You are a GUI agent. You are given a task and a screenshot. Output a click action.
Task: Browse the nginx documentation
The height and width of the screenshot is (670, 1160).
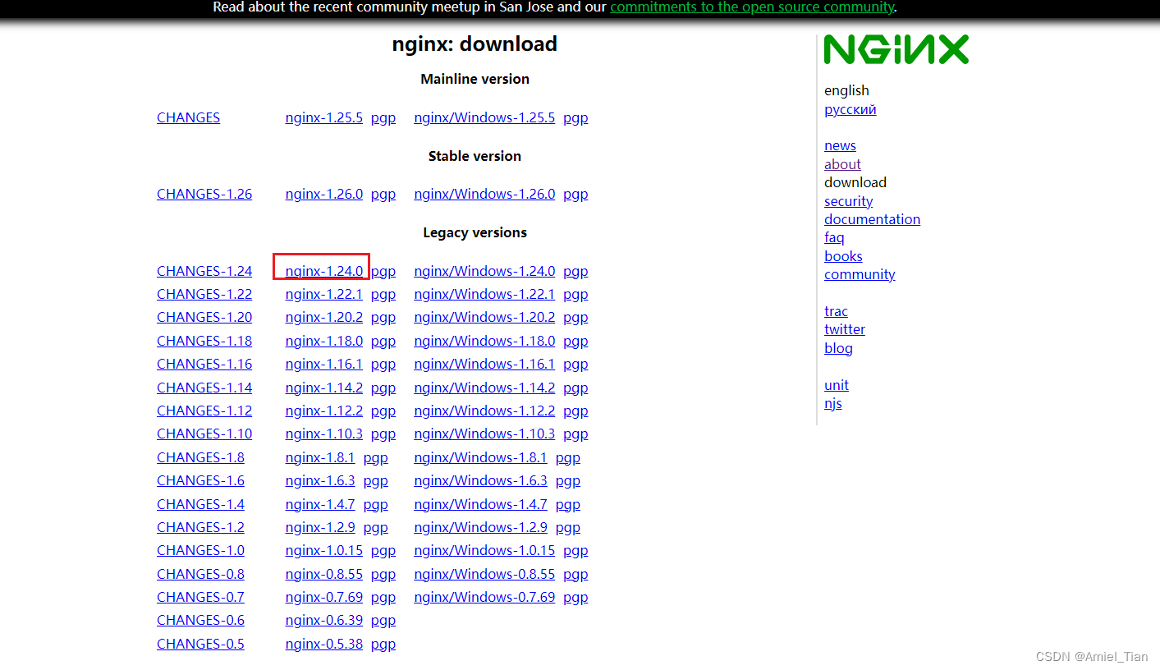tap(872, 219)
